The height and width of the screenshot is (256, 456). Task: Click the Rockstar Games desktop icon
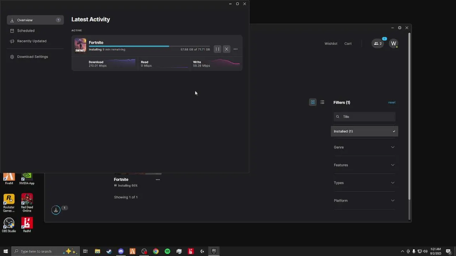(9, 203)
